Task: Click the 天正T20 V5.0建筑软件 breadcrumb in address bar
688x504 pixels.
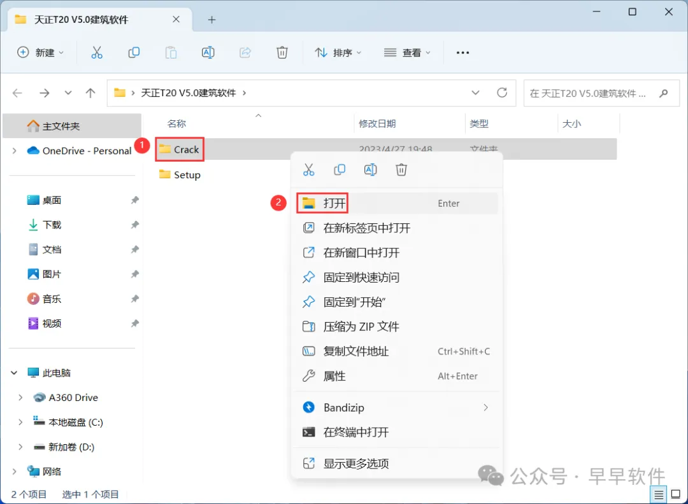Action: point(188,93)
